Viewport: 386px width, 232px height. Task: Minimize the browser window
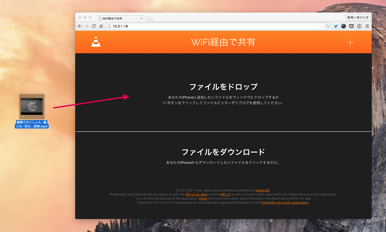coord(85,17)
